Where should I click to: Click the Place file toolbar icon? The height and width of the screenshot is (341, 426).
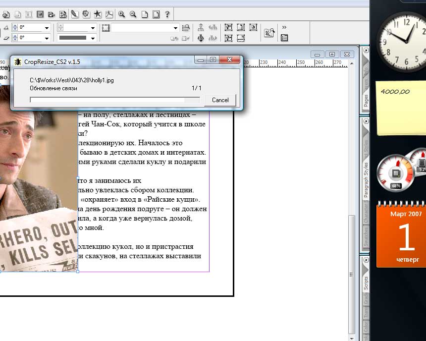click(x=52, y=14)
